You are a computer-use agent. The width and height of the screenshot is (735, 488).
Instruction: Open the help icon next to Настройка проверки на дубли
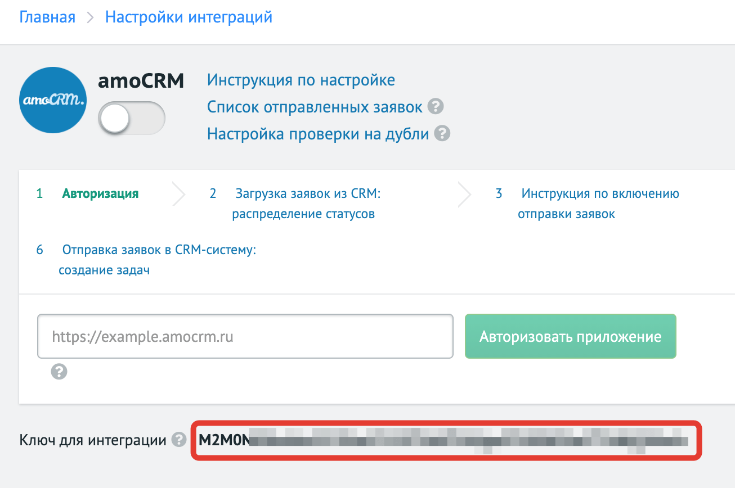point(442,134)
